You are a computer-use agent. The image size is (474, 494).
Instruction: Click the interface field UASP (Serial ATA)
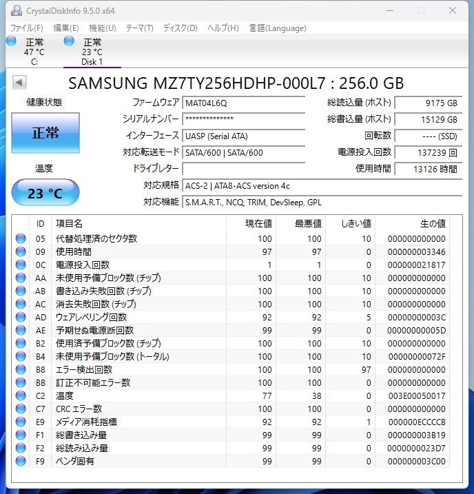click(x=243, y=136)
